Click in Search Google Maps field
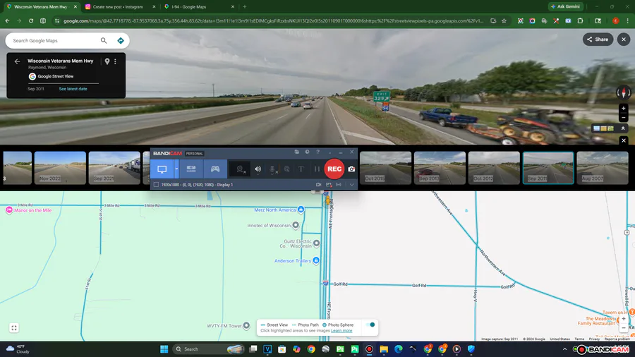The height and width of the screenshot is (357, 635). pos(54,40)
